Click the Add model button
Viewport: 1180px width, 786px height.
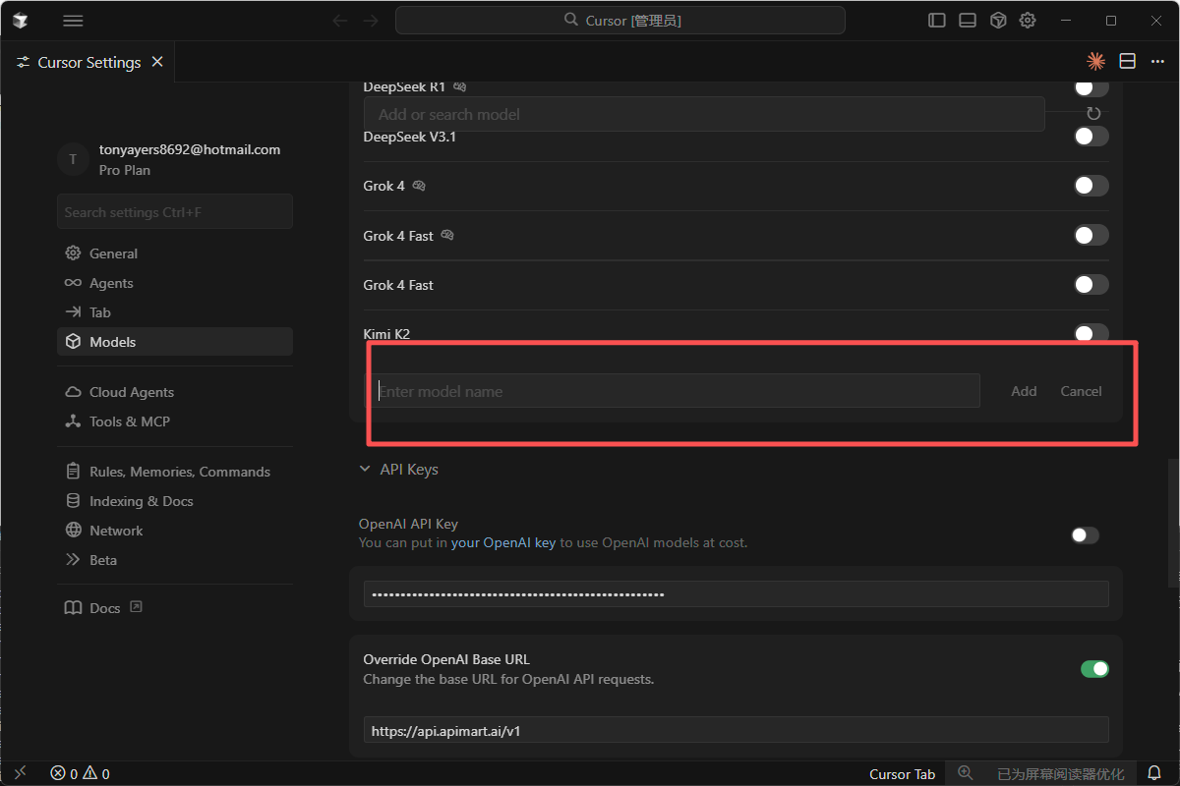1024,391
